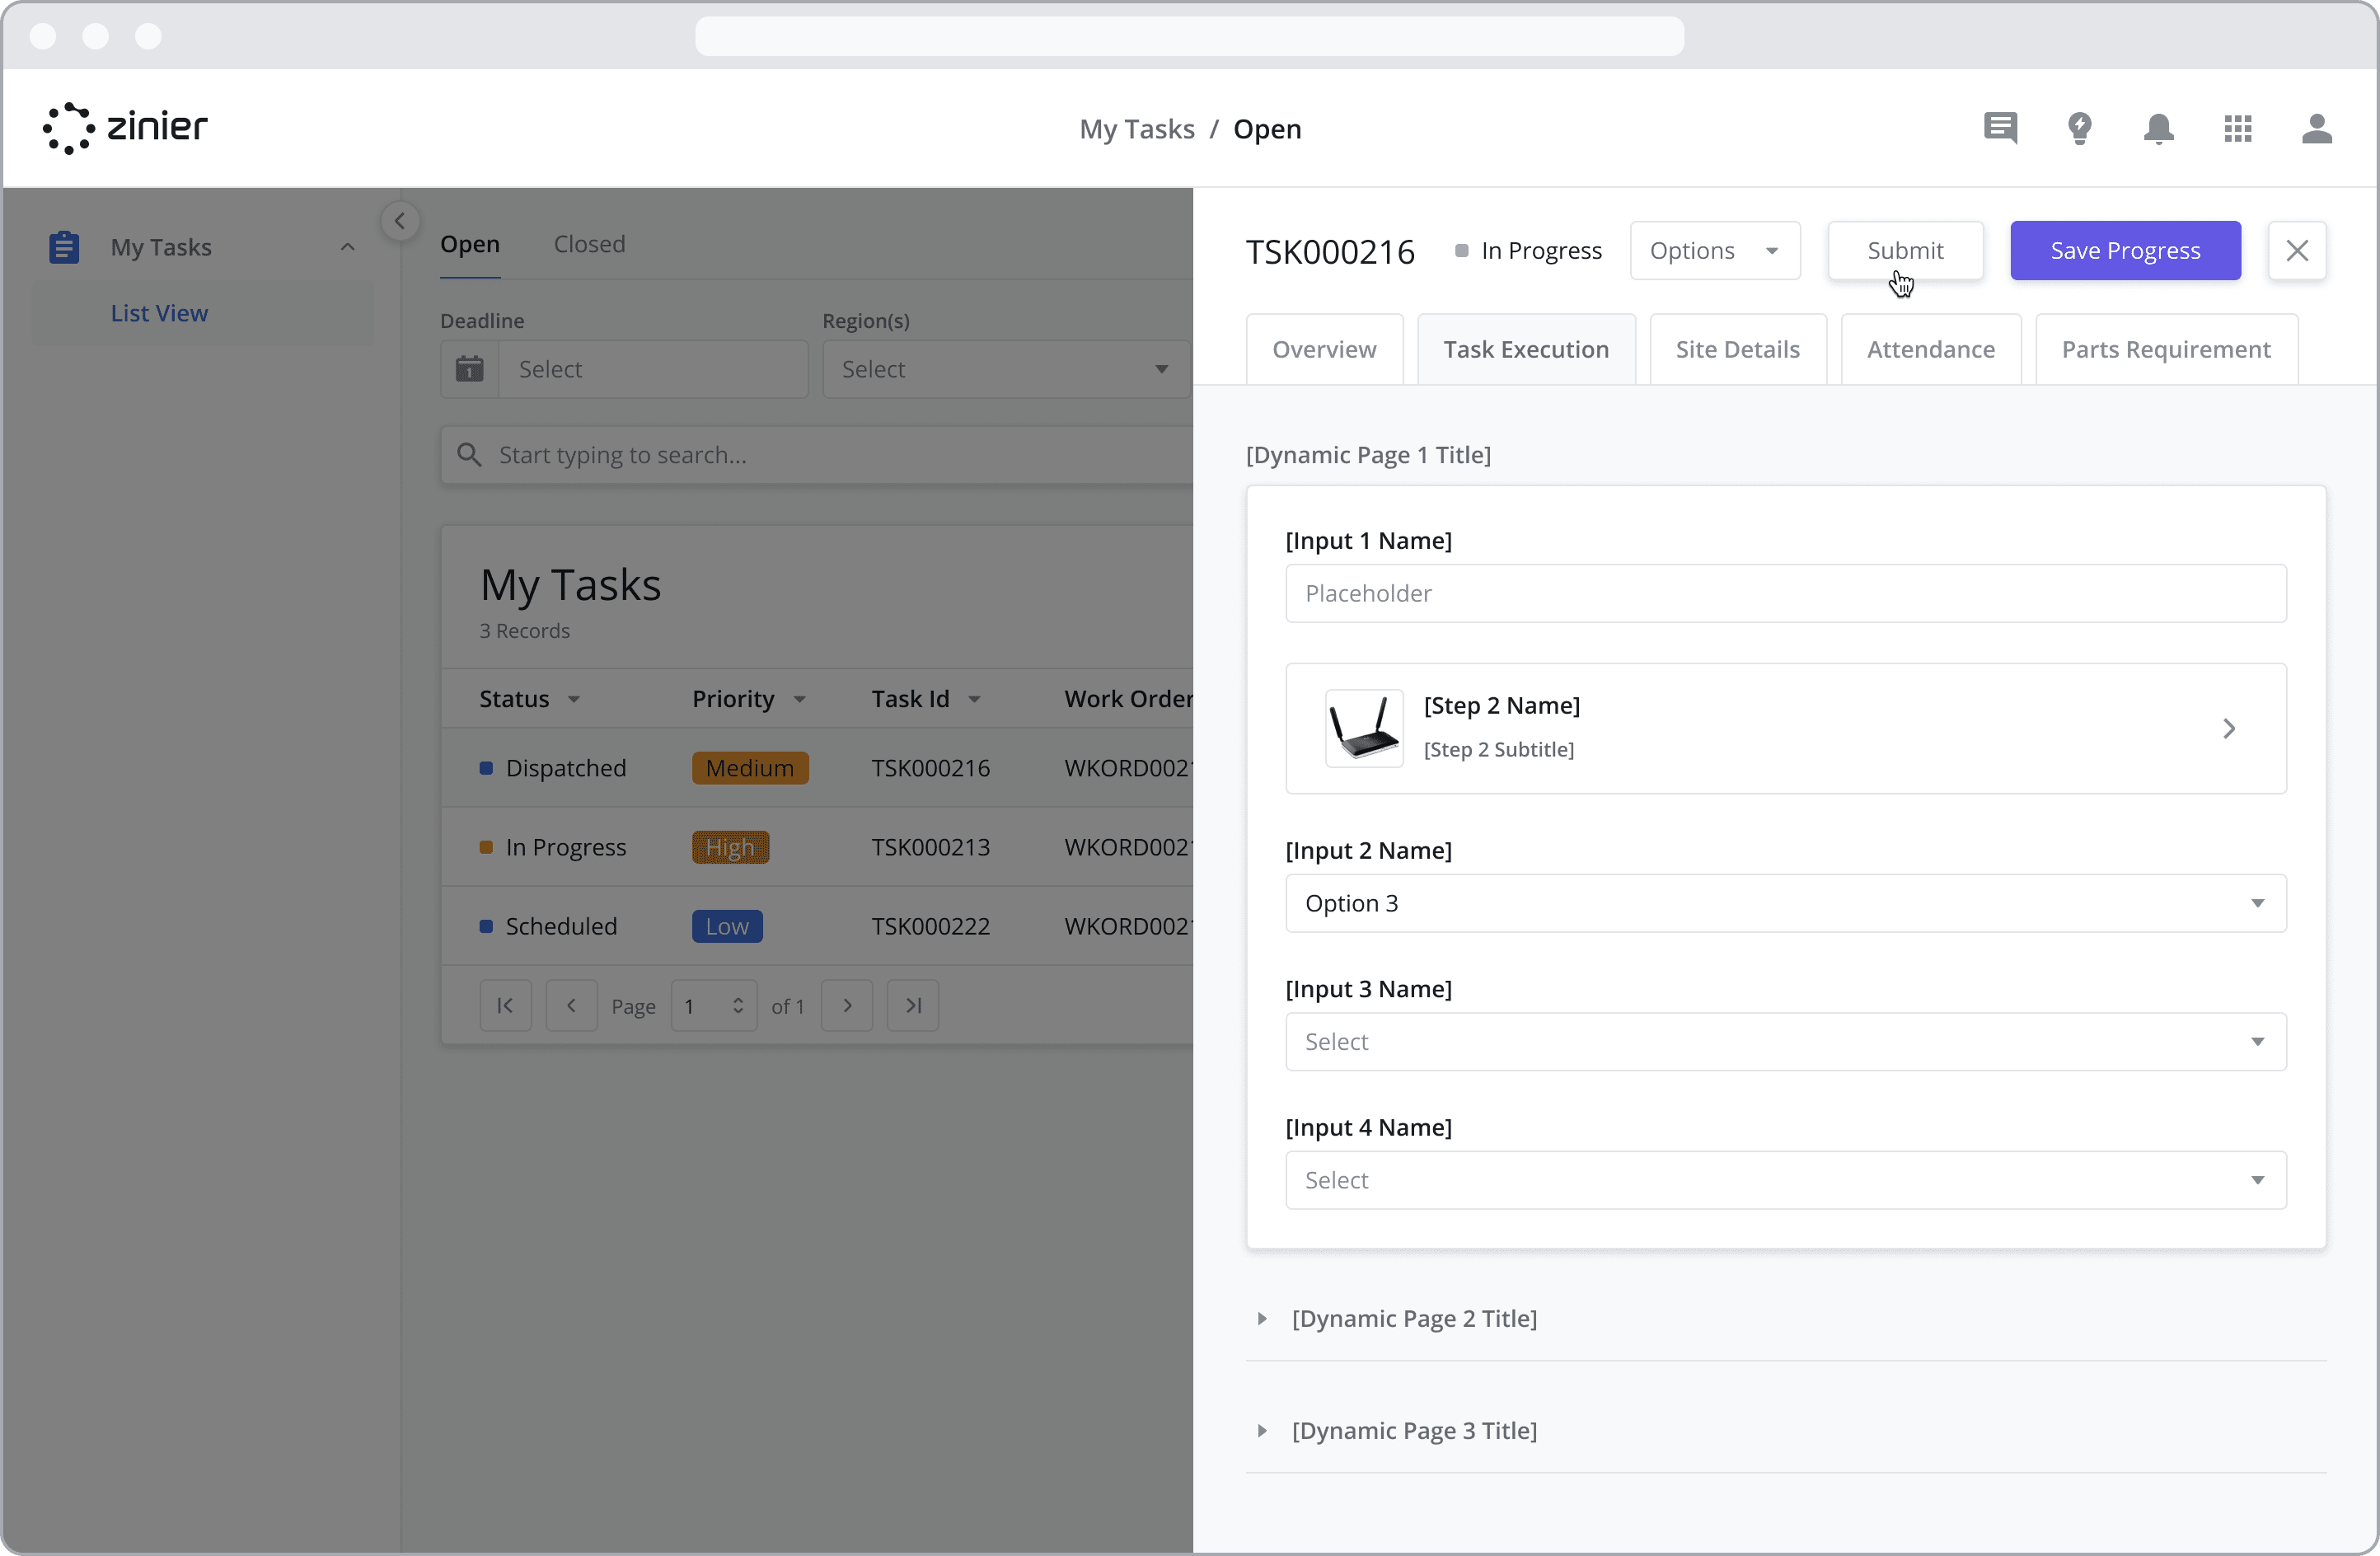Screen dimensions: 2380x1556
Task: Collapse the sidebar with arrow button
Action: click(400, 221)
